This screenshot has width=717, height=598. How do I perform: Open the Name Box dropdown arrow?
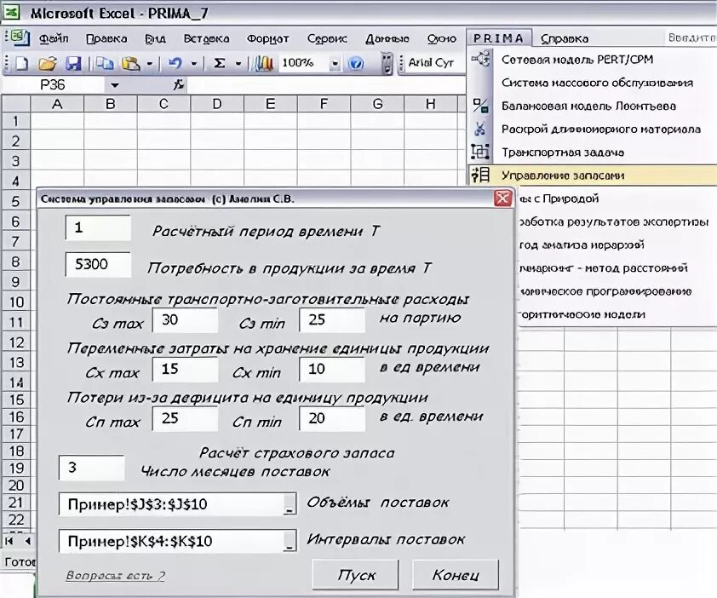click(x=115, y=85)
